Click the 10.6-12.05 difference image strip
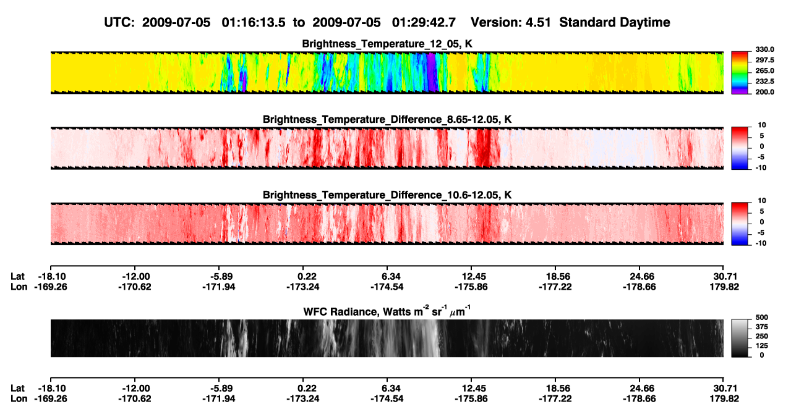The width and height of the screenshot is (804, 412). 387,224
